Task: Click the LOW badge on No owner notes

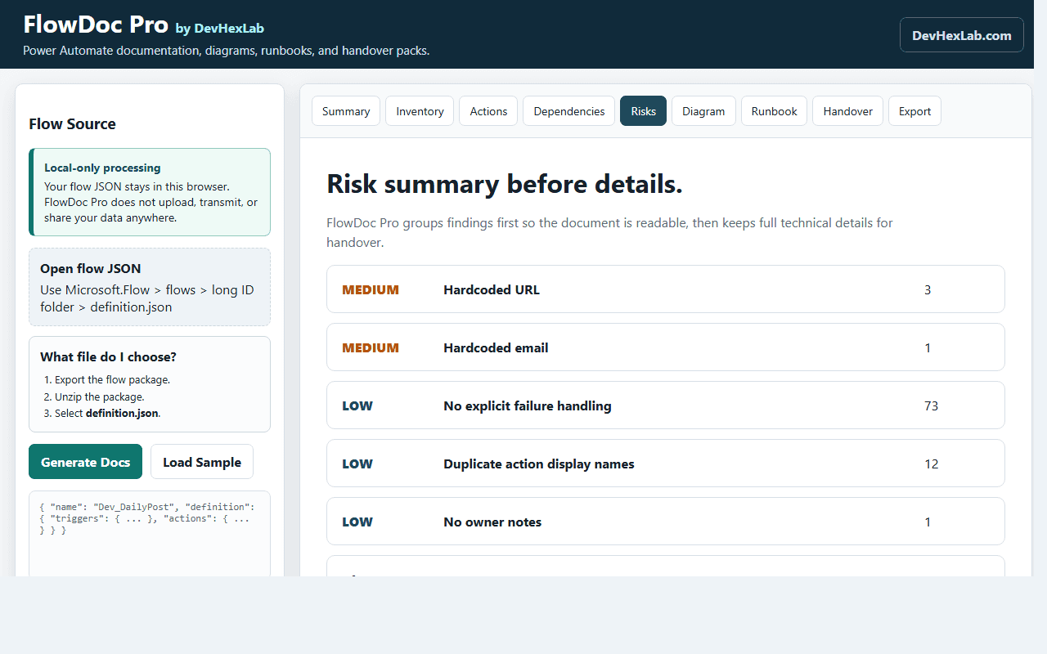Action: tap(357, 522)
